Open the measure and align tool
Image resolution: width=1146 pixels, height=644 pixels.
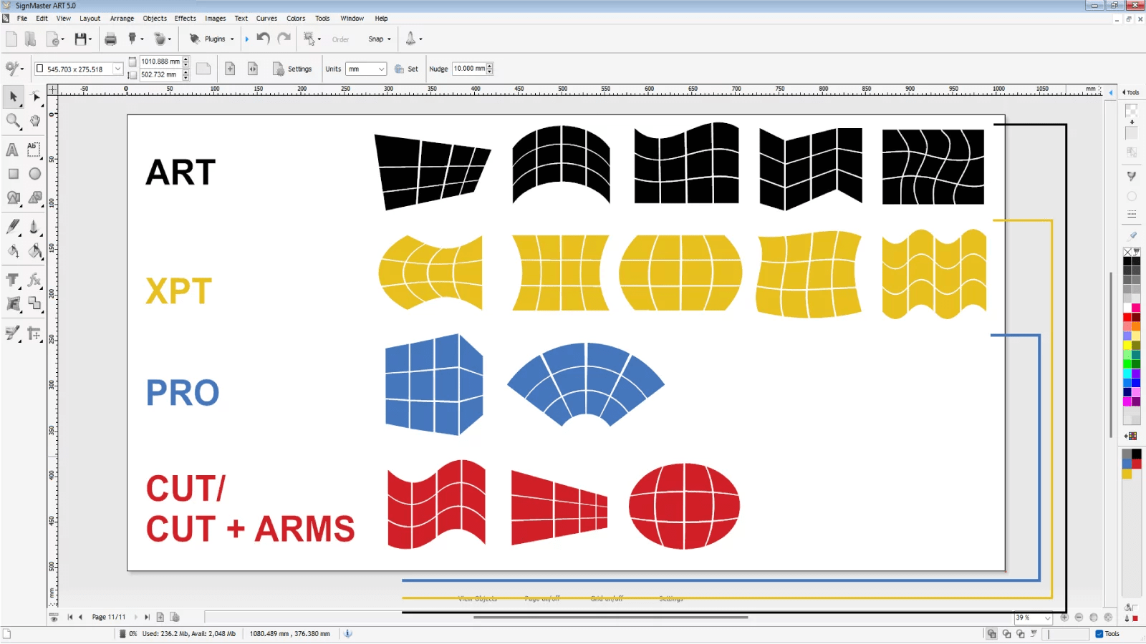(x=34, y=333)
